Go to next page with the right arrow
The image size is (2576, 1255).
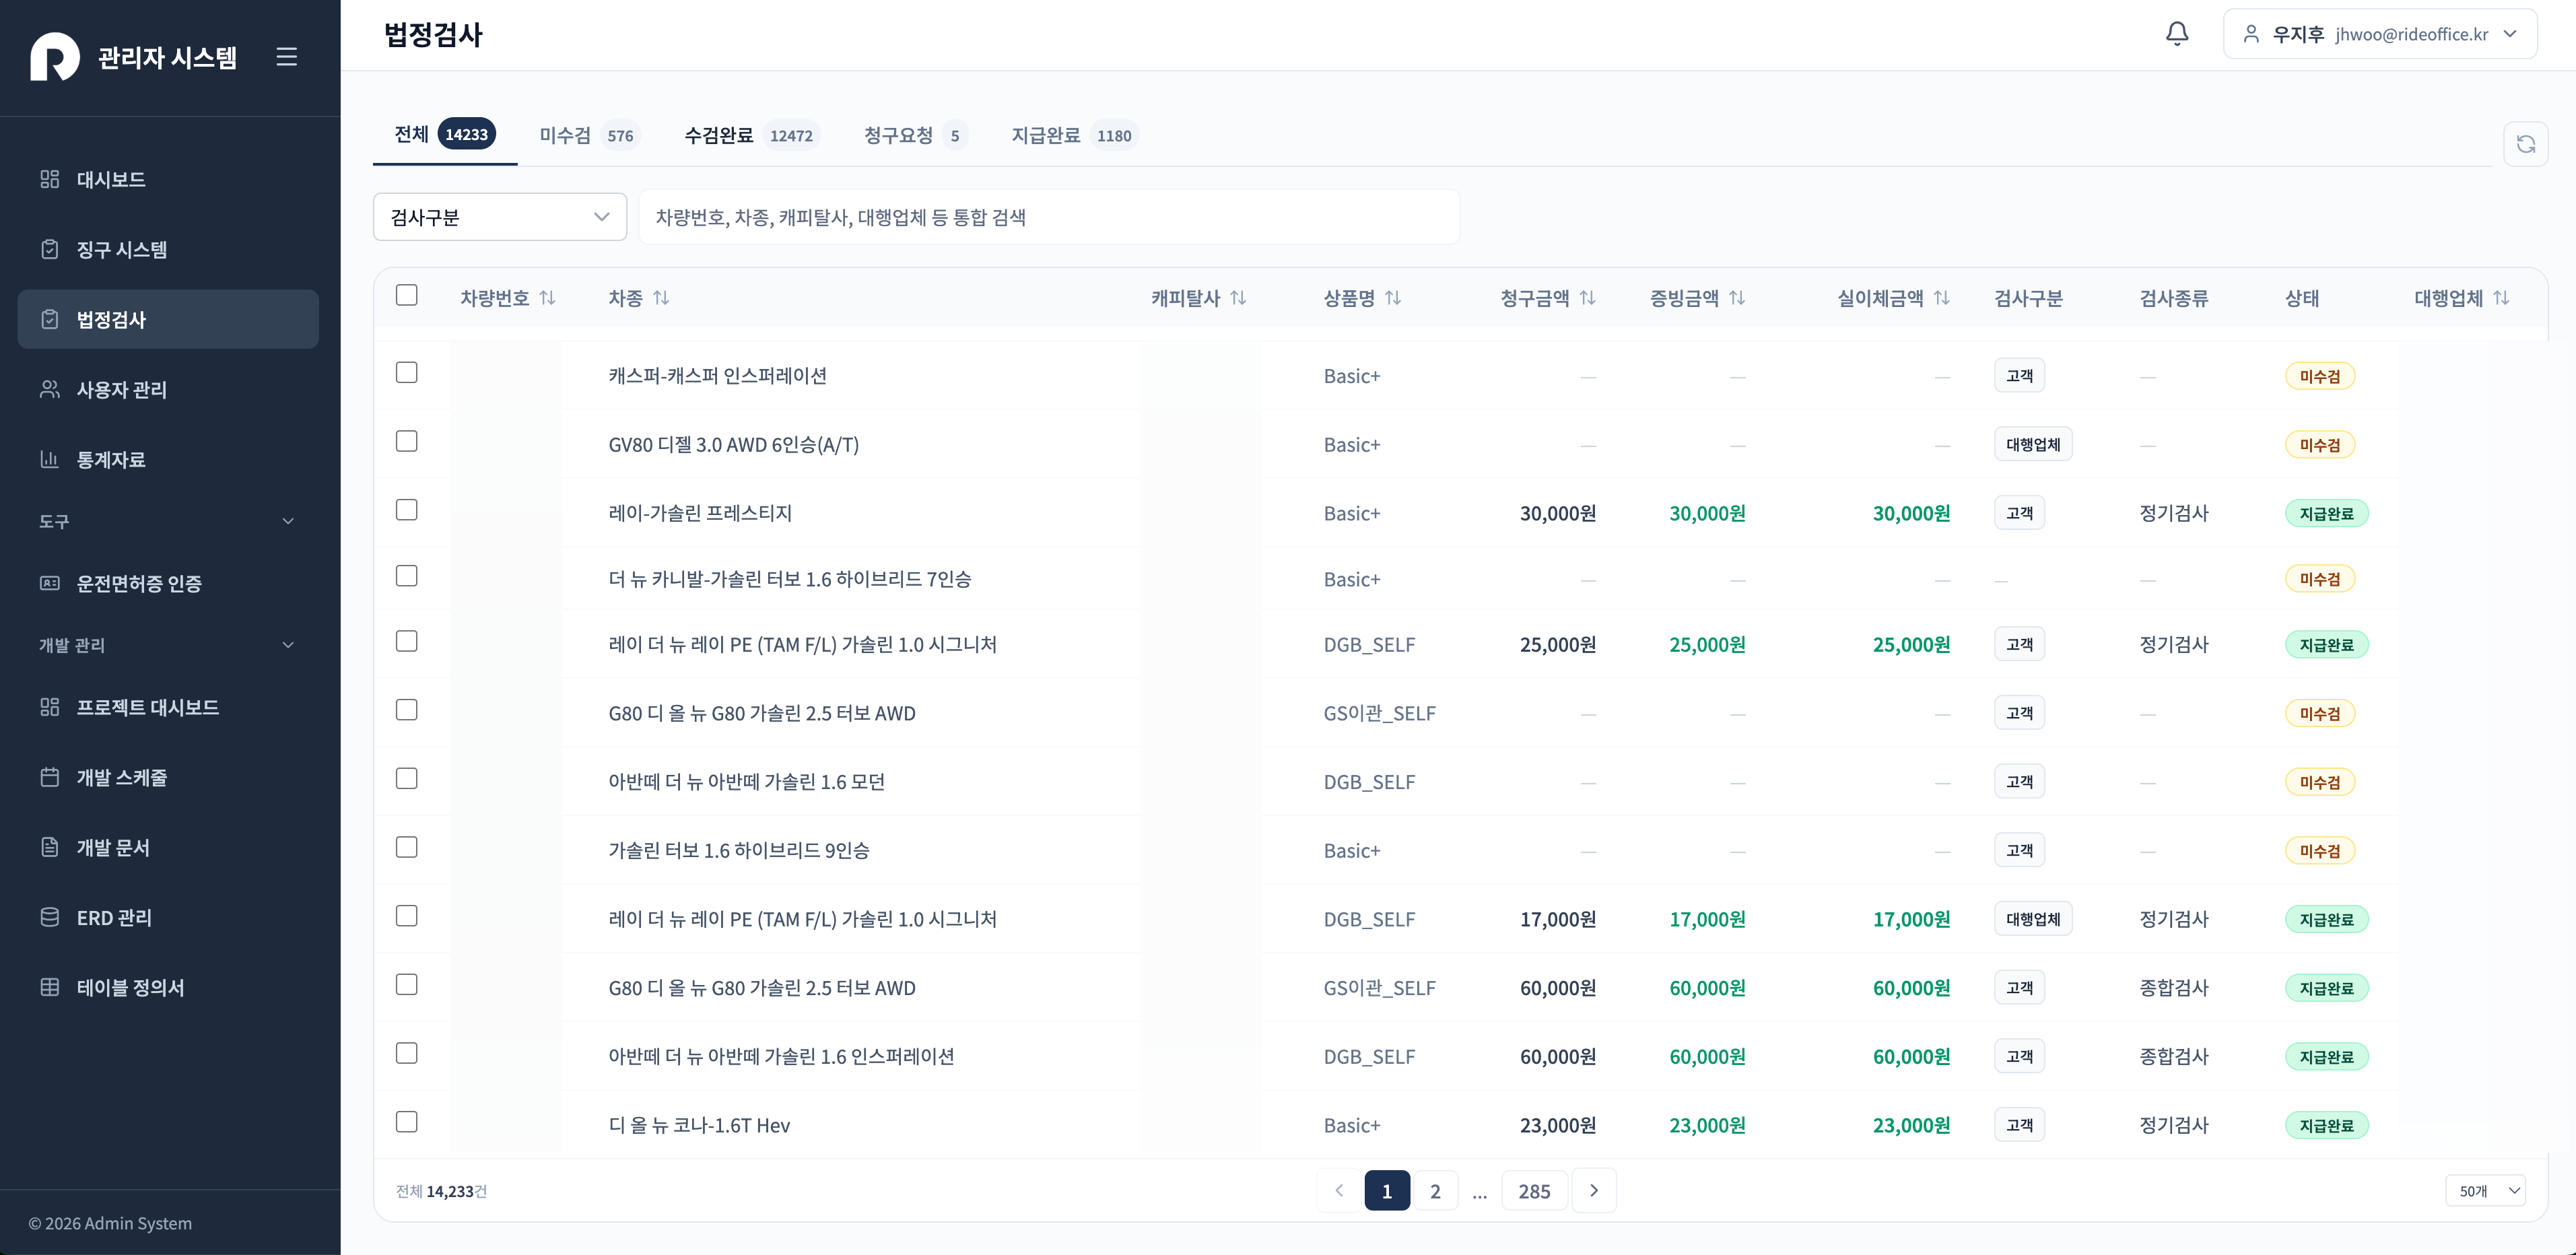click(1594, 1190)
